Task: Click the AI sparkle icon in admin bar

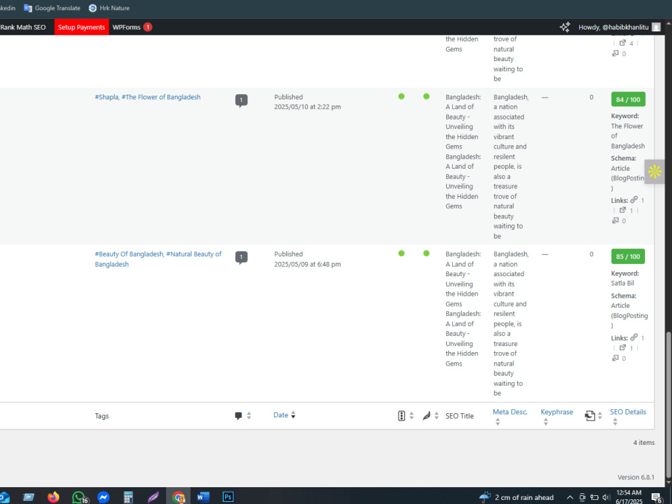Action: coord(564,27)
